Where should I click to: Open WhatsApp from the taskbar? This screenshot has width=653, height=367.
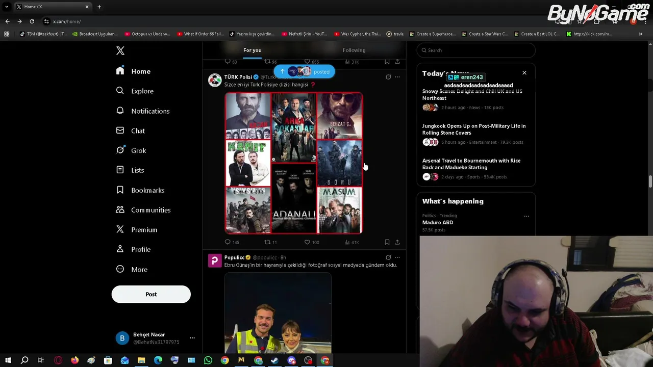(208, 360)
